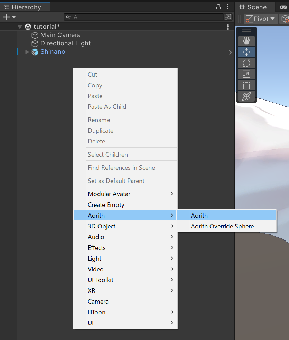Select the Rect Transform tool
The width and height of the screenshot is (289, 340).
pos(246,85)
